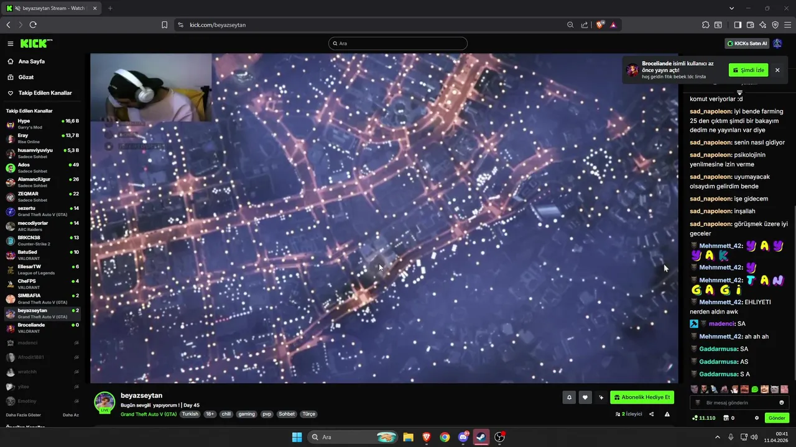Toggle the browser sidebar panel
This screenshot has height=447, width=796.
738,25
